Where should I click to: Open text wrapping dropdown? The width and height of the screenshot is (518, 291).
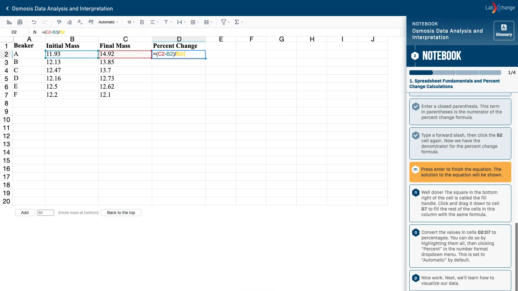click(x=181, y=22)
